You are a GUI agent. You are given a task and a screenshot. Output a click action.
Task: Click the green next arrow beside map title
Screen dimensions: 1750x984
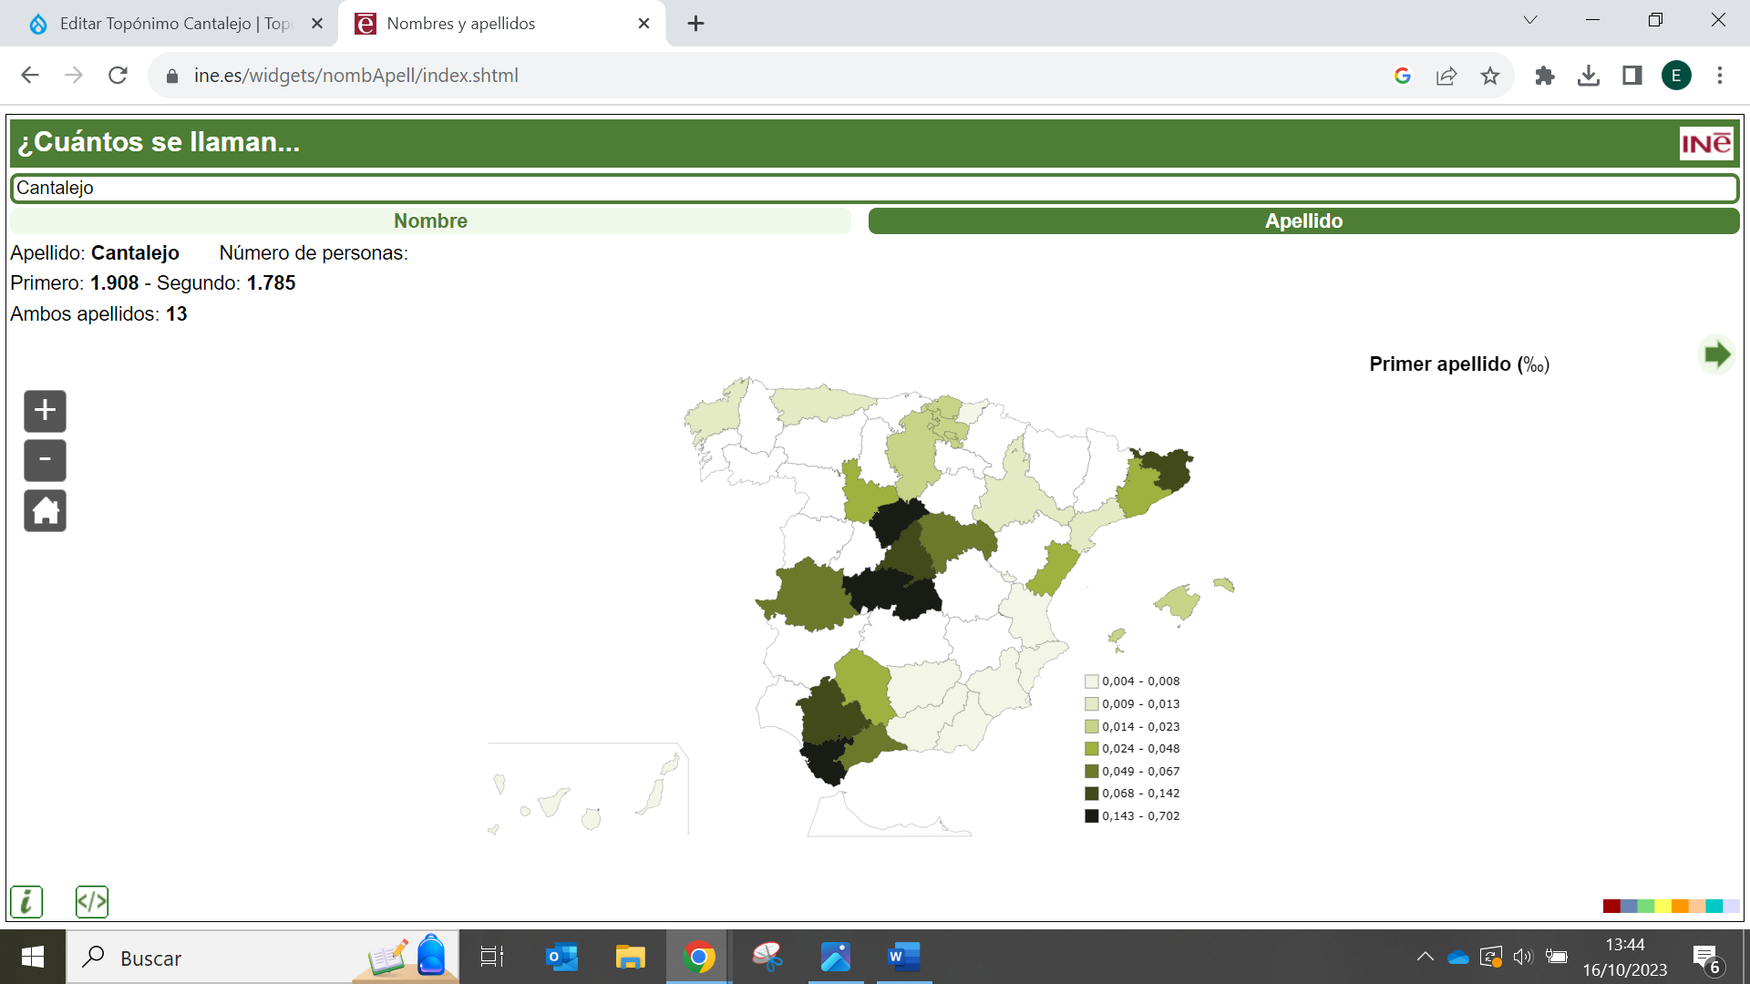pos(1716,354)
